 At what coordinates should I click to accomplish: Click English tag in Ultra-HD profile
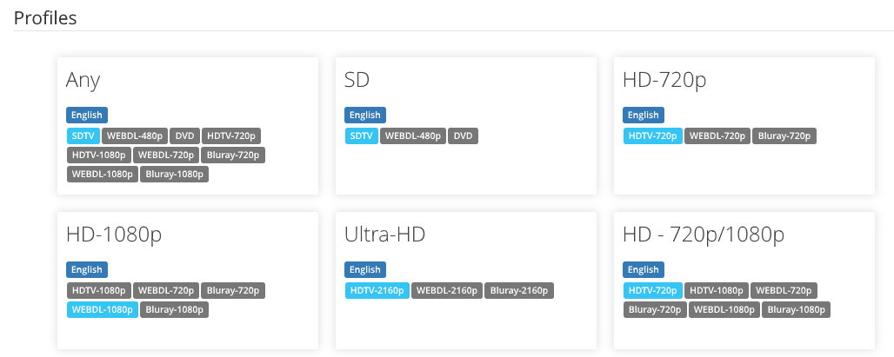(x=365, y=270)
